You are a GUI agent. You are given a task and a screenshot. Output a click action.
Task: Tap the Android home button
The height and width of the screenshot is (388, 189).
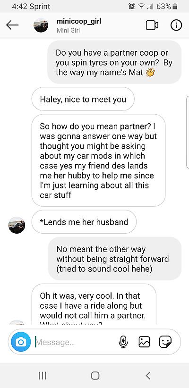tap(95, 376)
